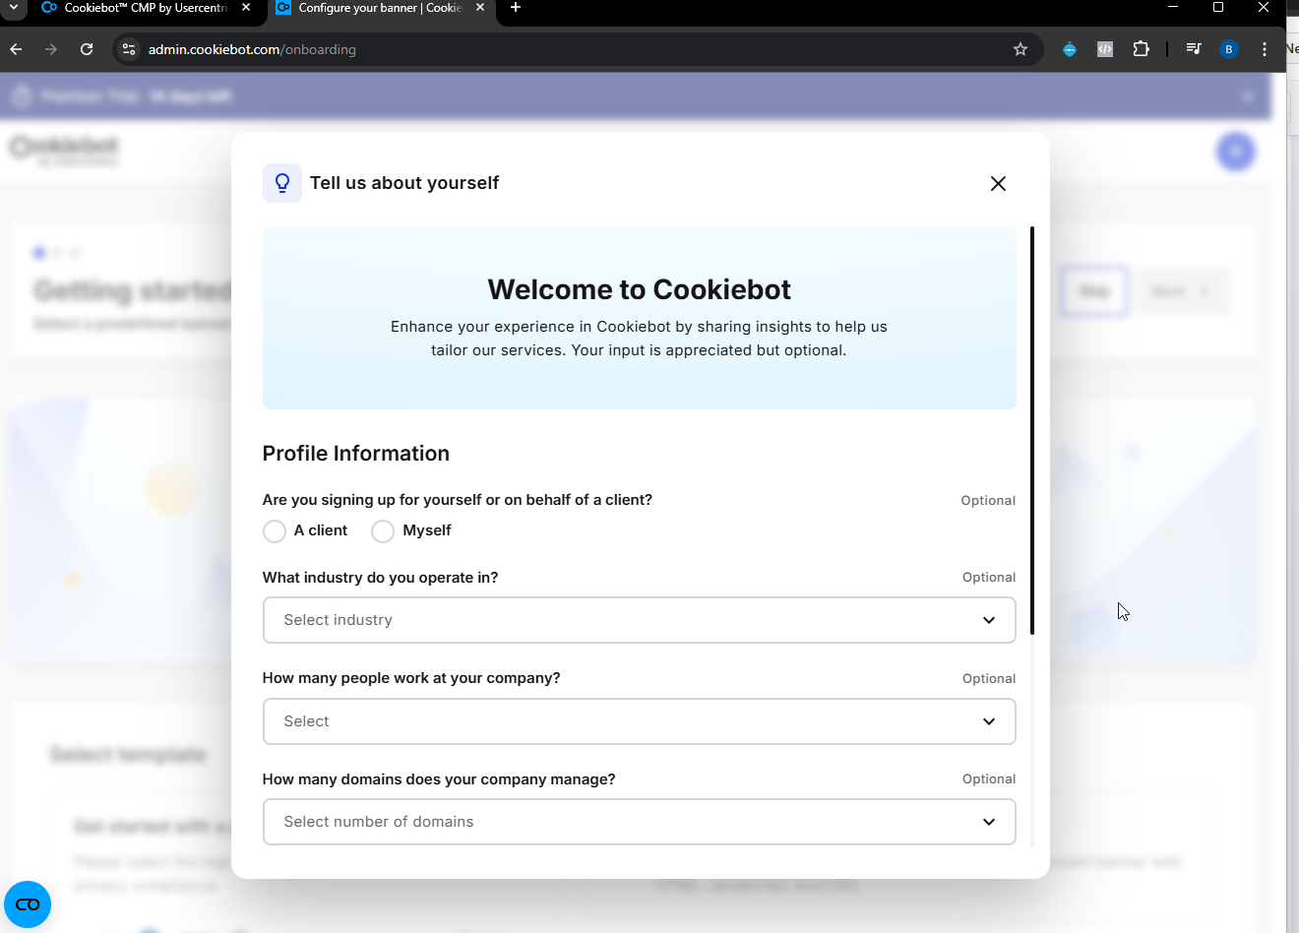Click 'How many people work at your company?' label
The height and width of the screenshot is (933, 1299).
[411, 678]
